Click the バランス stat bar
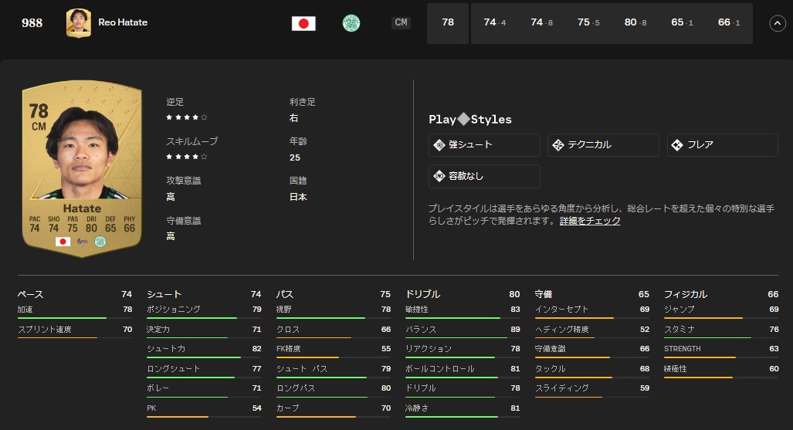The height and width of the screenshot is (430, 793). click(463, 337)
